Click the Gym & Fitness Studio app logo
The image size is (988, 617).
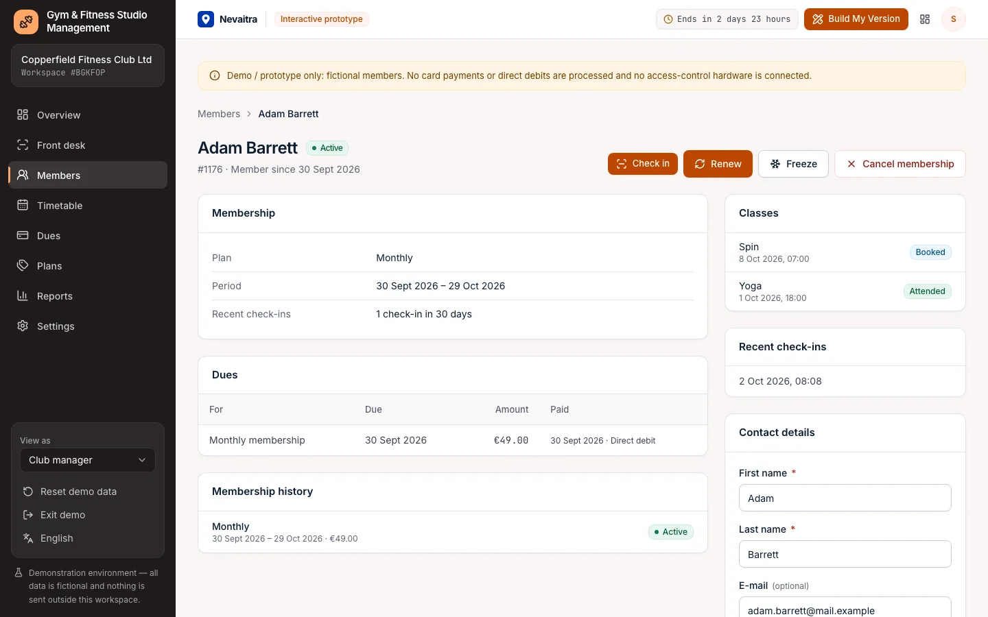tap(26, 21)
